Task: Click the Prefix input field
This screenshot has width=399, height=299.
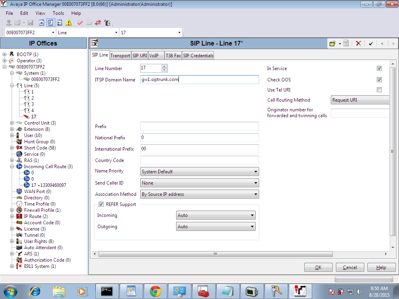Action: coord(199,127)
